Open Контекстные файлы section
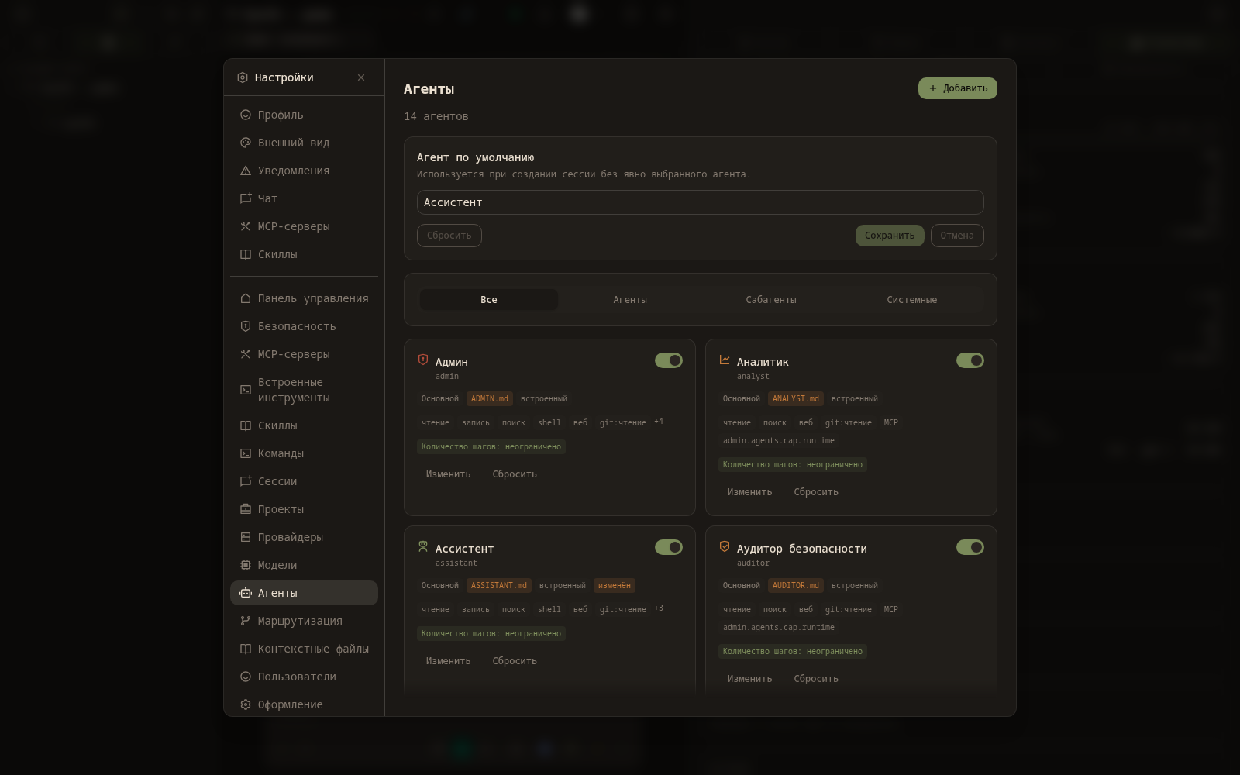The height and width of the screenshot is (775, 1240). pos(304,649)
